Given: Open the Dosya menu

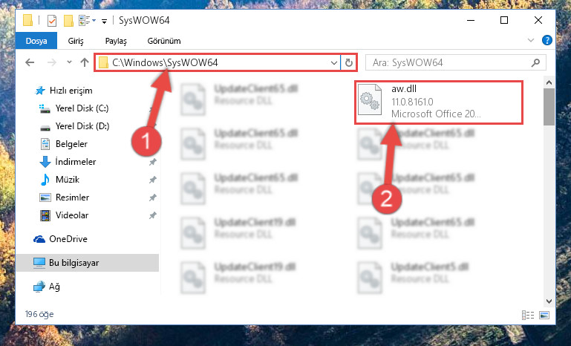Looking at the screenshot, I should [36, 40].
